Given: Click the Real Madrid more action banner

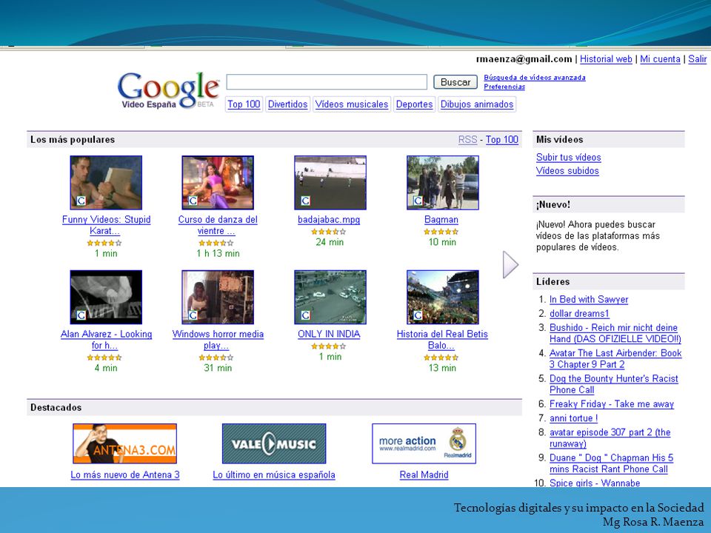Looking at the screenshot, I should click(x=424, y=443).
